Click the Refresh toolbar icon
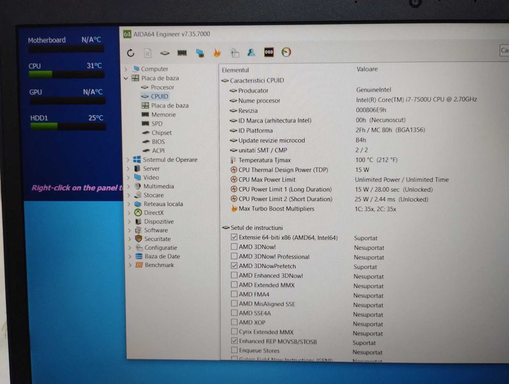The image size is (509, 384). pyautogui.click(x=131, y=53)
